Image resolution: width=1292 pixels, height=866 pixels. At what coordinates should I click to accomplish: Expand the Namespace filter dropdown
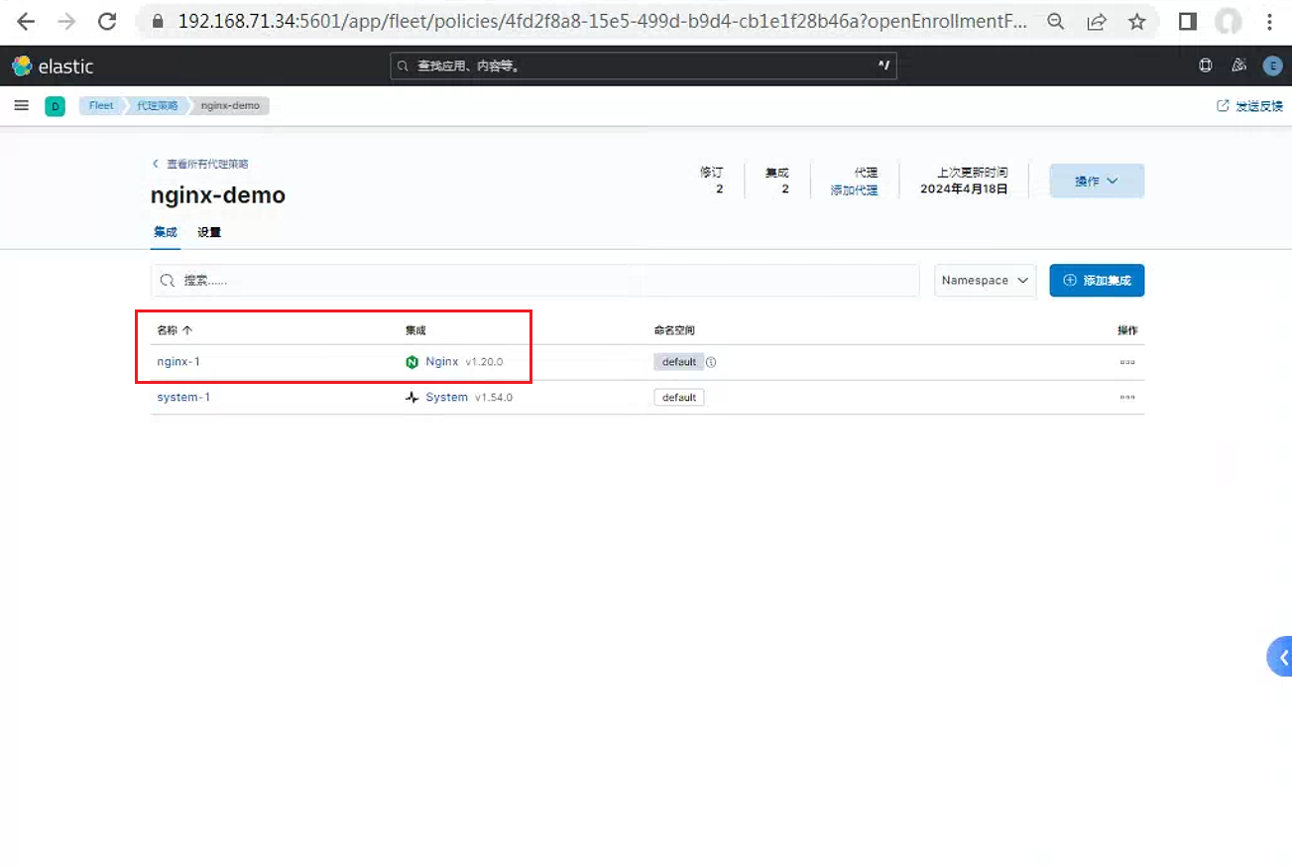tap(985, 281)
